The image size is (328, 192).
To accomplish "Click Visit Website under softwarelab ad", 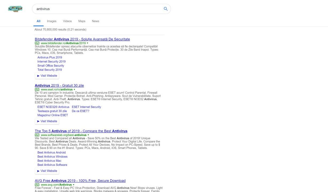I will point(47,171).
